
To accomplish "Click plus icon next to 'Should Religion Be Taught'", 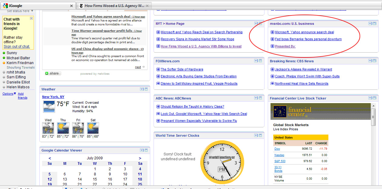I will (158, 107).
